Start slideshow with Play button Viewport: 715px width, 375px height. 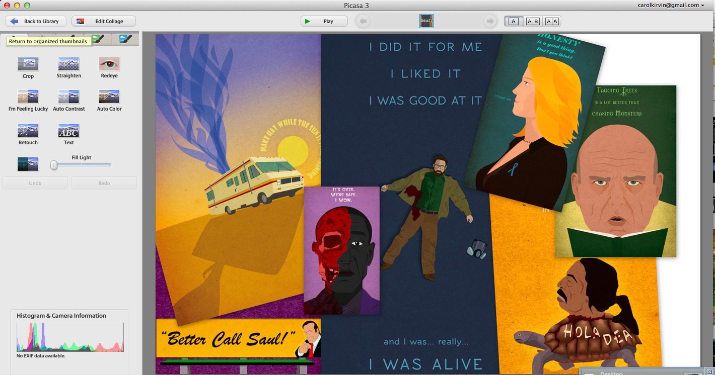point(324,21)
